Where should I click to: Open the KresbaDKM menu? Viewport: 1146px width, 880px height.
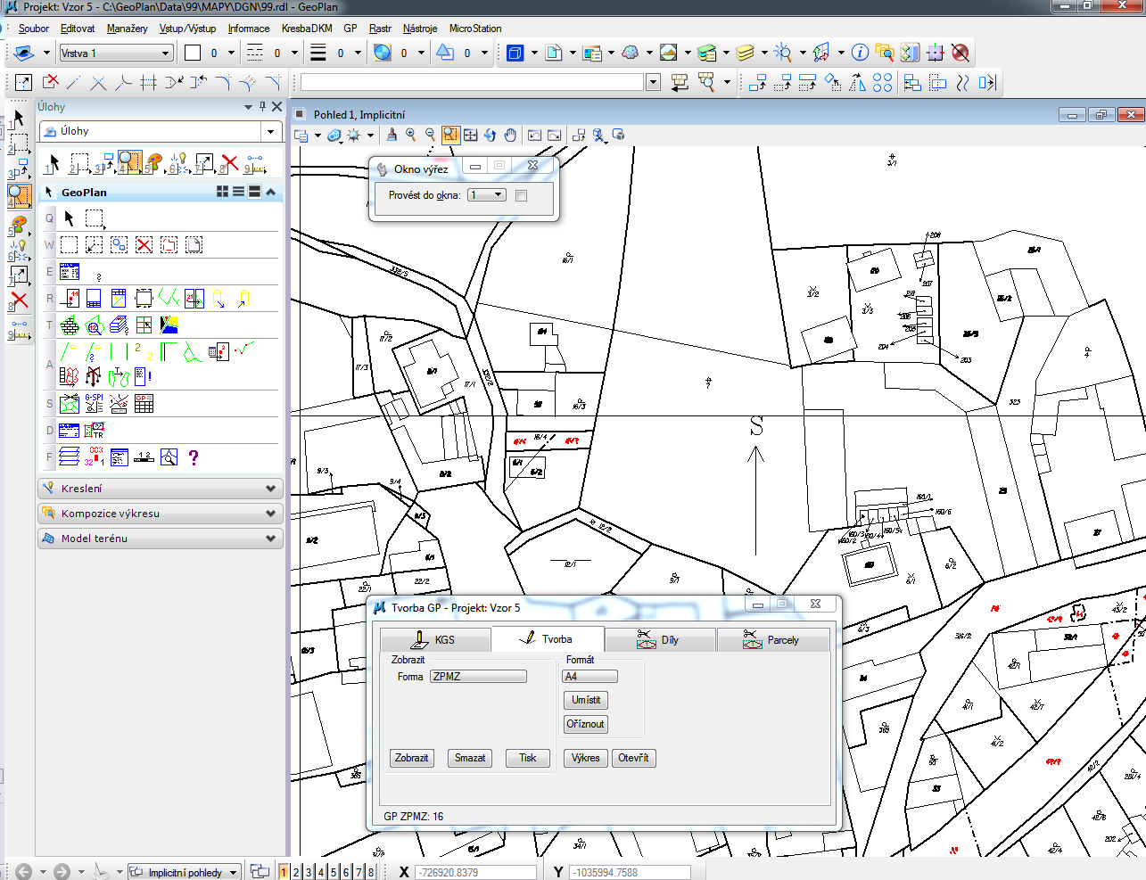coord(307,29)
